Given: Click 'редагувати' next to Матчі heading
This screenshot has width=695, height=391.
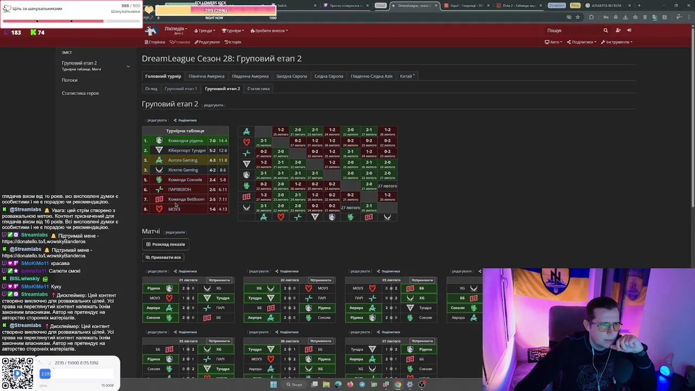Looking at the screenshot, I should [x=175, y=232].
